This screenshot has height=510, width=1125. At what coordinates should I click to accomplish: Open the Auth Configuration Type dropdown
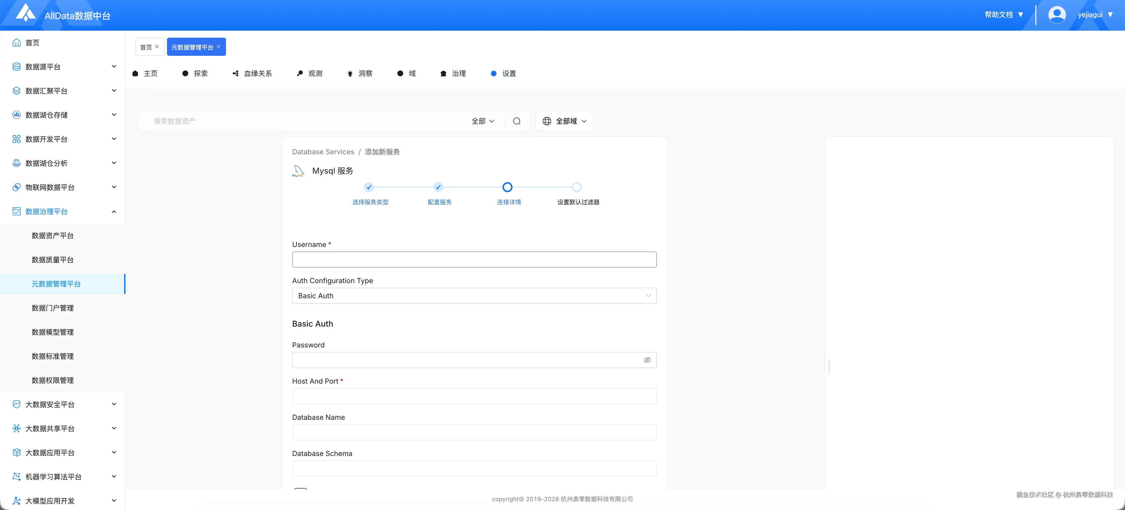click(x=474, y=296)
